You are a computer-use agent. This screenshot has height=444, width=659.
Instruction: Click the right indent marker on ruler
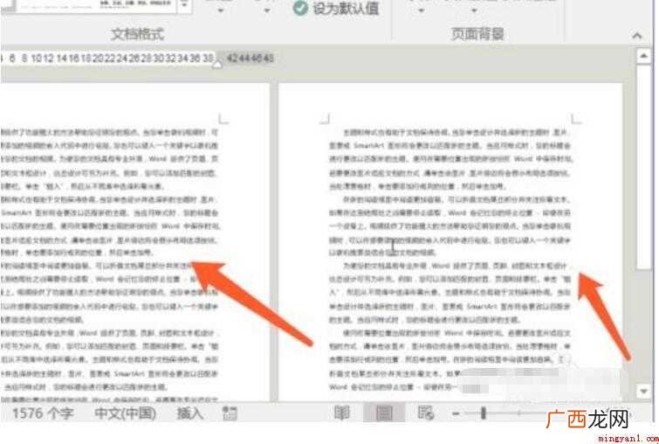217,64
